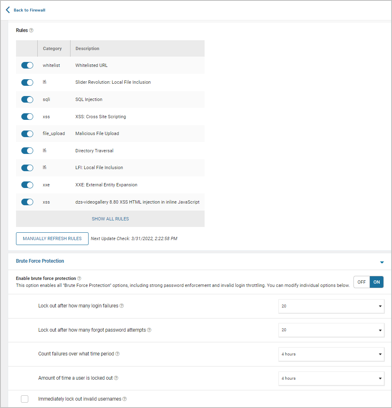
Task: Open help icon beside forgot password attempts
Action: [x=149, y=330]
